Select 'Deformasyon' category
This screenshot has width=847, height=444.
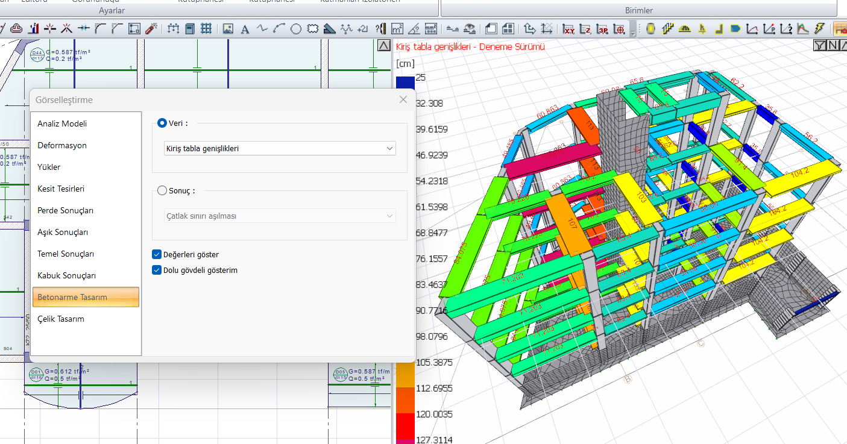point(86,145)
